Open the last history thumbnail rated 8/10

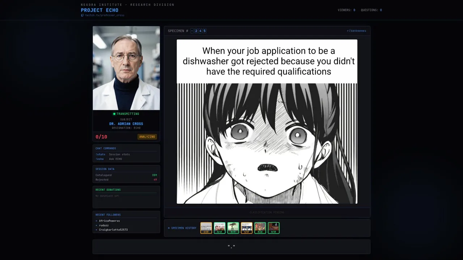[x=274, y=228]
